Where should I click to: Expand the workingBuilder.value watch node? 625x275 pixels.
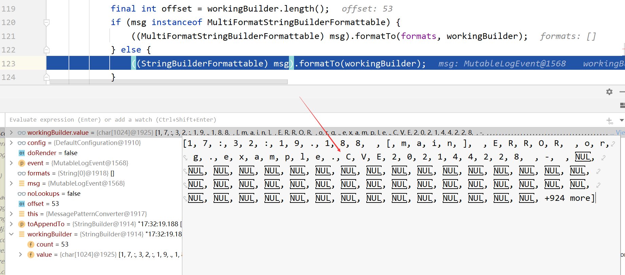pyautogui.click(x=11, y=133)
